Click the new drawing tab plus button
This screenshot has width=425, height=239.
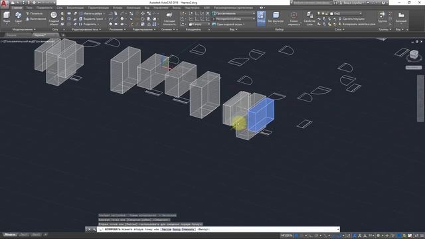click(x=63, y=35)
